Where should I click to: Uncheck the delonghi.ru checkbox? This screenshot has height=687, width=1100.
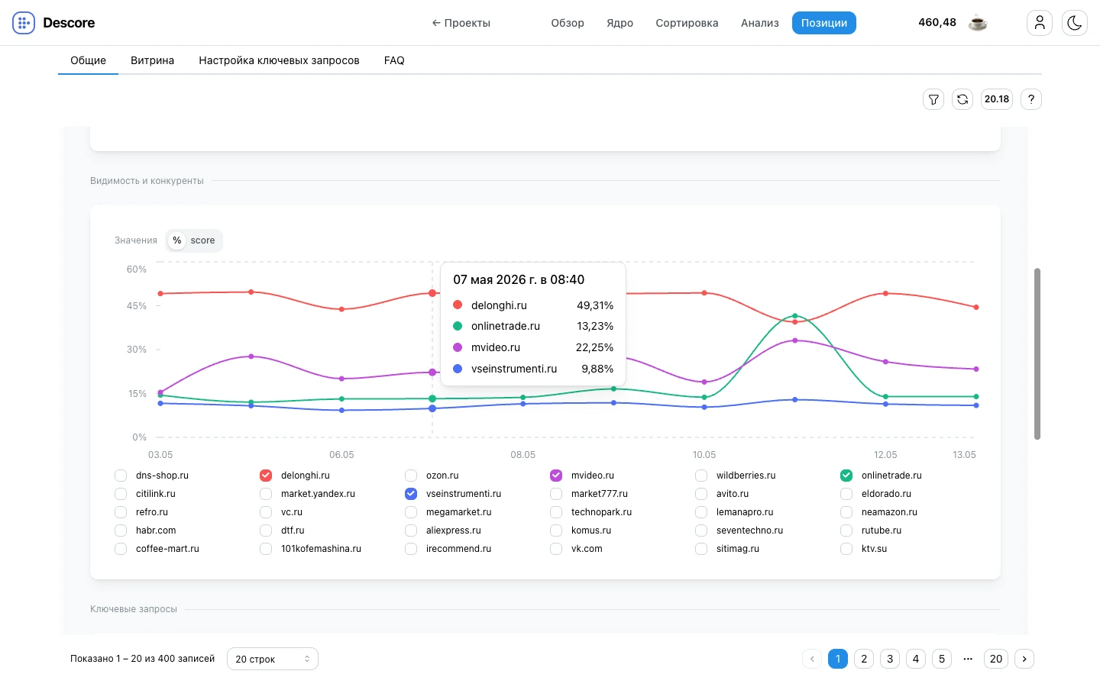point(266,476)
